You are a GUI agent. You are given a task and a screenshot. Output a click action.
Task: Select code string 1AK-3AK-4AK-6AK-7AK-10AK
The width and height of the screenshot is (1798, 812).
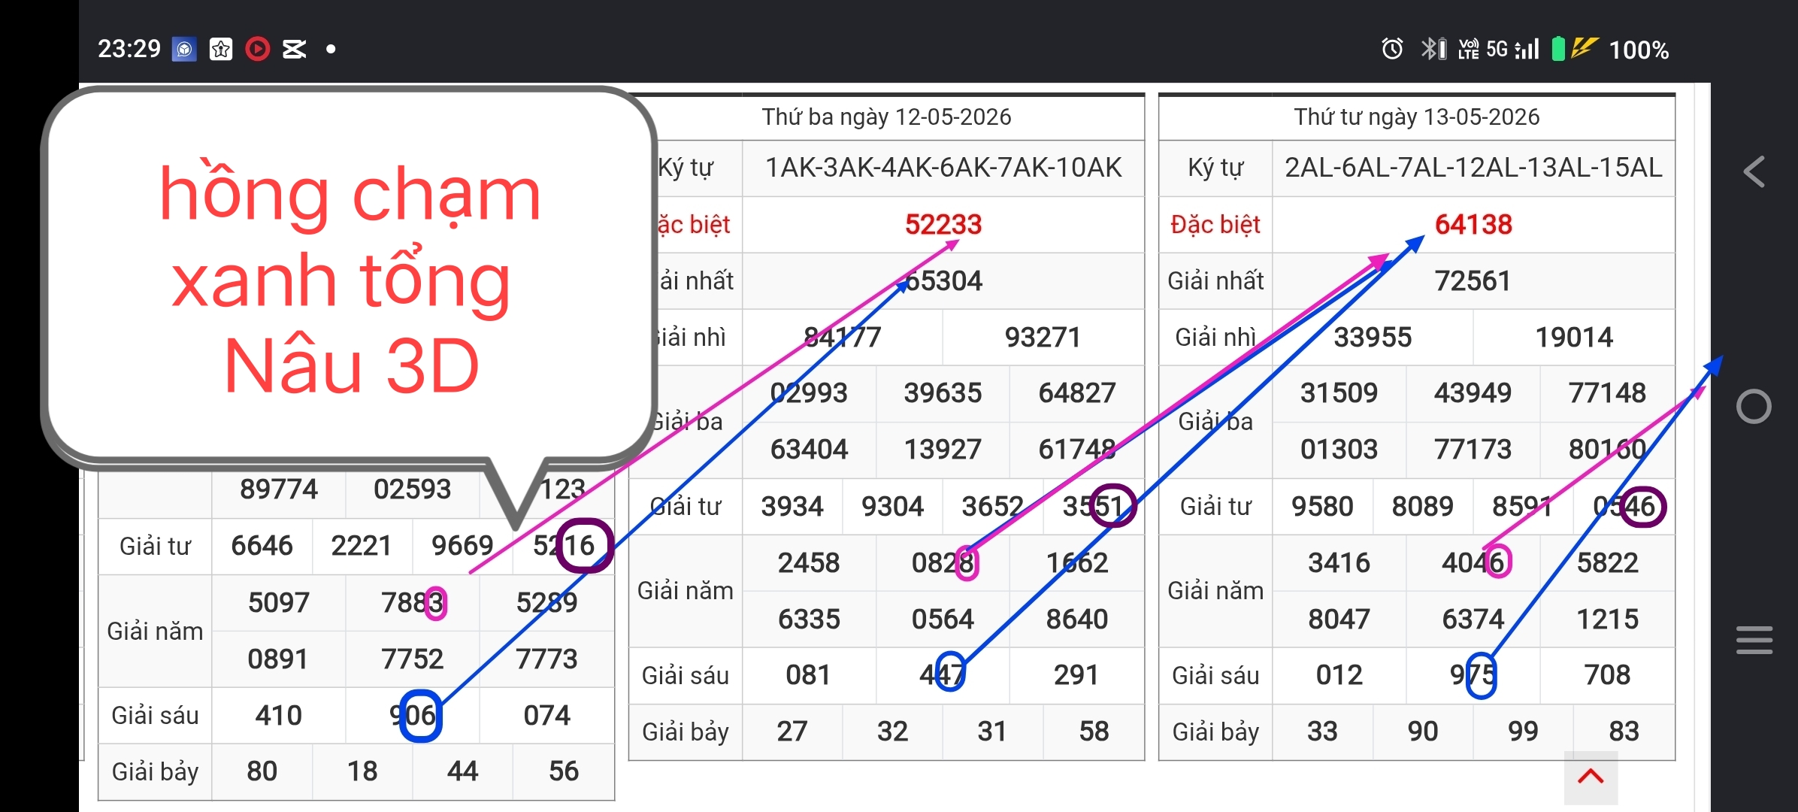pyautogui.click(x=943, y=167)
